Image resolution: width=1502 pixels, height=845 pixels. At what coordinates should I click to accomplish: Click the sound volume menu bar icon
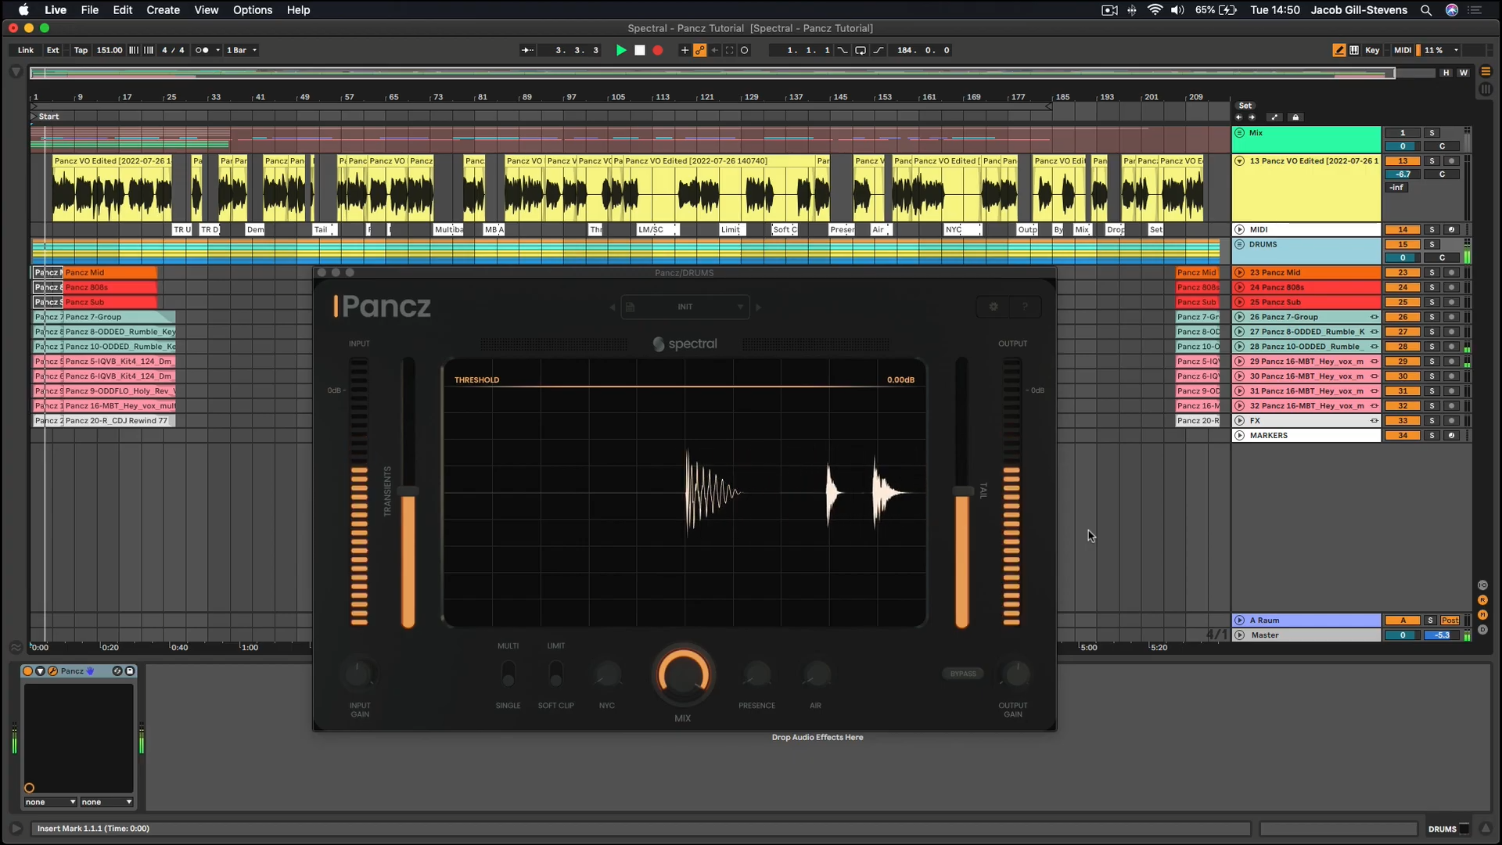pos(1177,10)
